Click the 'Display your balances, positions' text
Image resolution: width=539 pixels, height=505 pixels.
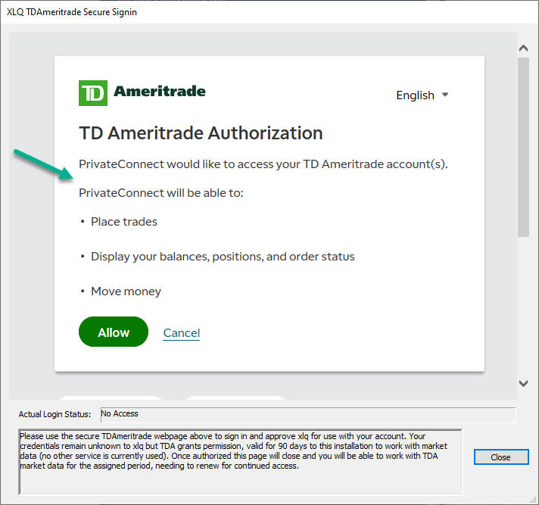pos(223,257)
